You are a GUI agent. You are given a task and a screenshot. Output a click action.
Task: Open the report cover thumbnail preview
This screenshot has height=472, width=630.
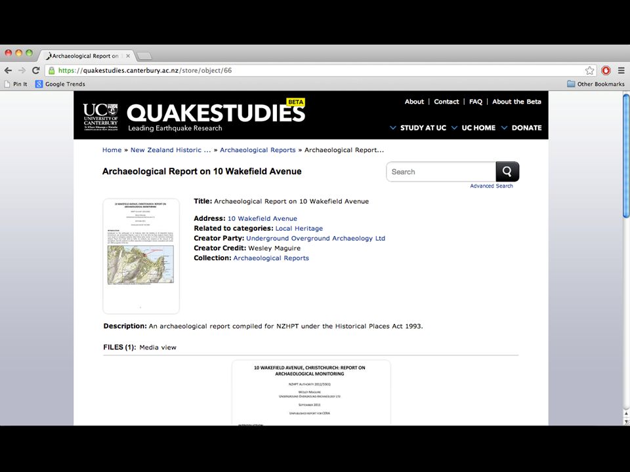[x=141, y=256]
